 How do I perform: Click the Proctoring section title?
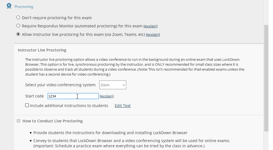[24, 7]
